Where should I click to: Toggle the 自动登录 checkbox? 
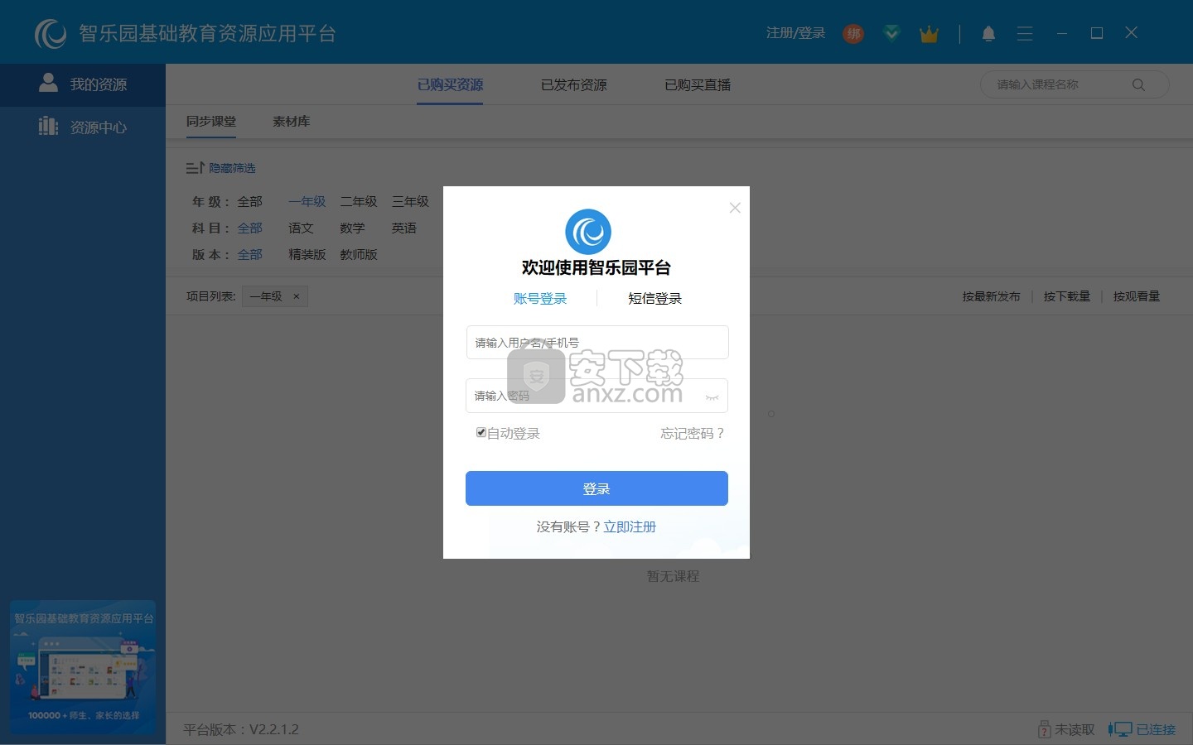pyautogui.click(x=481, y=432)
